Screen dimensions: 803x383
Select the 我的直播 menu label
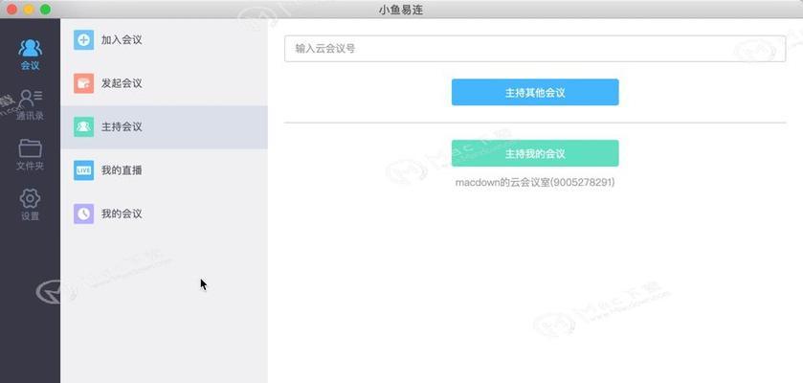coord(122,170)
